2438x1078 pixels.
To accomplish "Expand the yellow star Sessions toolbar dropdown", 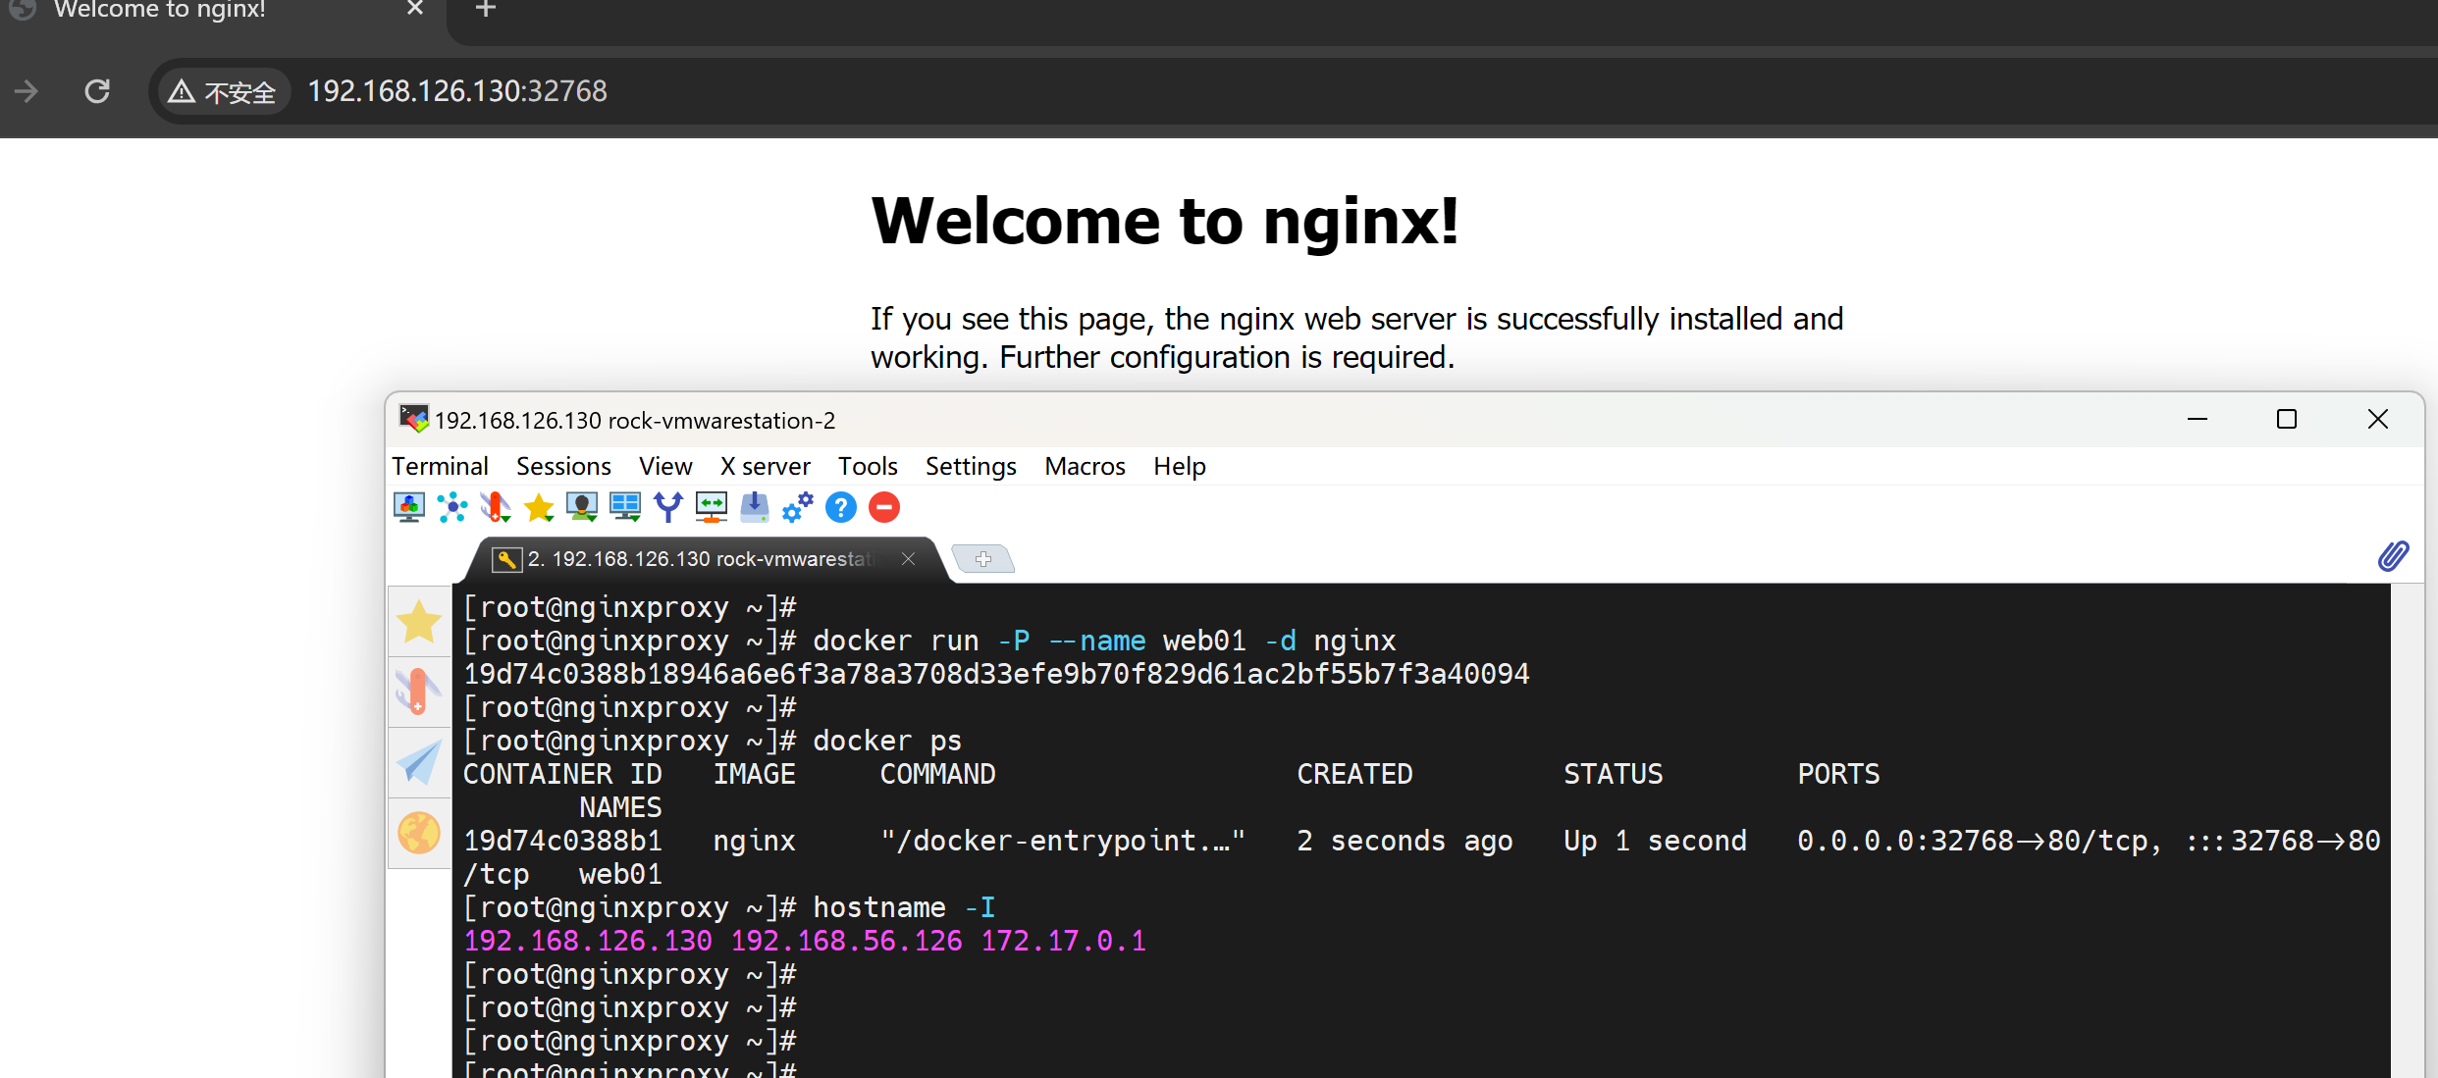I will 539,507.
